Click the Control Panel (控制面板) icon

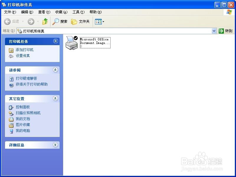point(11,107)
